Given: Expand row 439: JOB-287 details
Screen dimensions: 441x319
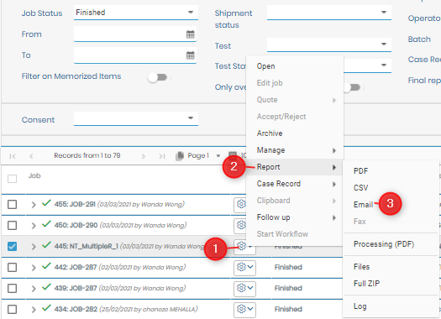Looking at the screenshot, I should point(34,289).
